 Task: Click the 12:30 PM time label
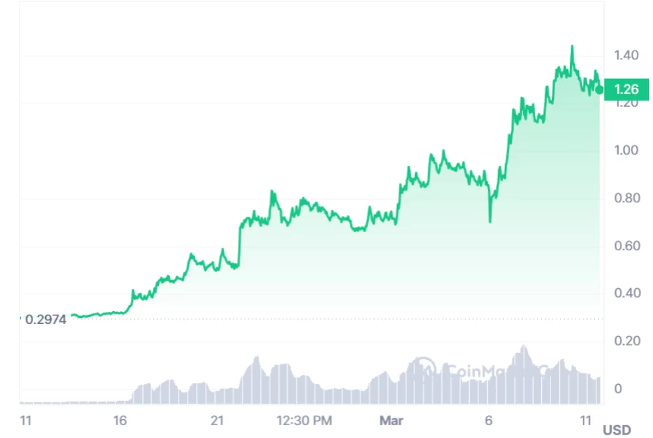coord(304,421)
